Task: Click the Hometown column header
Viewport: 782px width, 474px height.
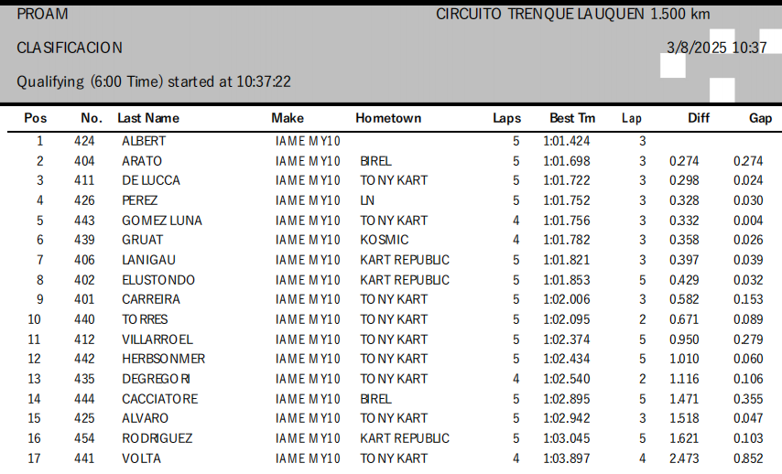Action: tap(388, 118)
